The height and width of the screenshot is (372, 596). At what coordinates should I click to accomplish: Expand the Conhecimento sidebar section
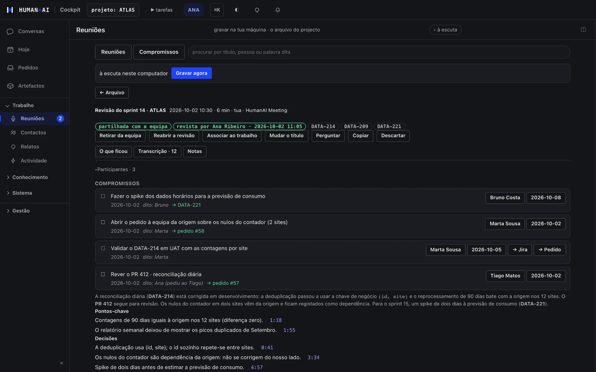(27, 177)
